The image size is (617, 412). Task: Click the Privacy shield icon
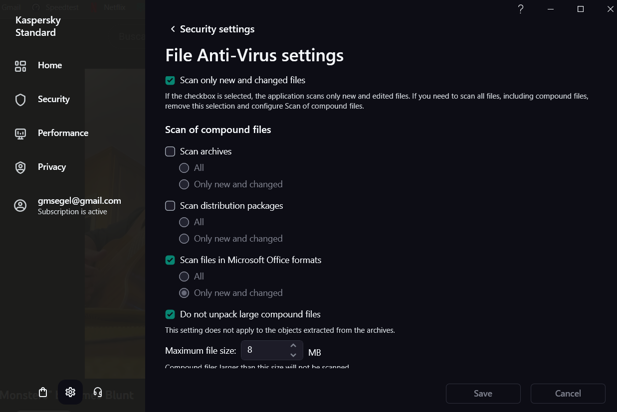(x=20, y=168)
